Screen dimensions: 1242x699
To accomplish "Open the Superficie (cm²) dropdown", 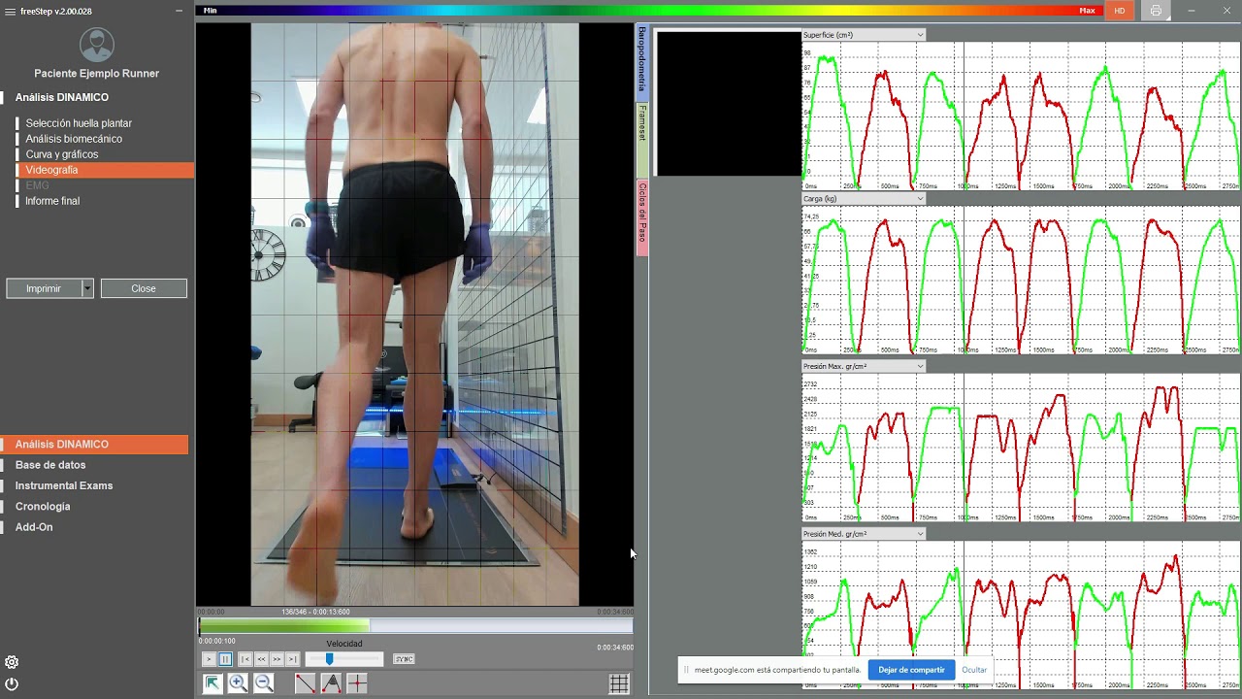I will coord(864,35).
